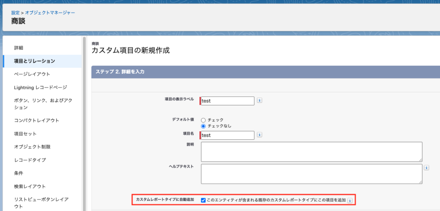Click info icon next to 項目名 field
The width and height of the screenshot is (440, 211).
[260, 135]
